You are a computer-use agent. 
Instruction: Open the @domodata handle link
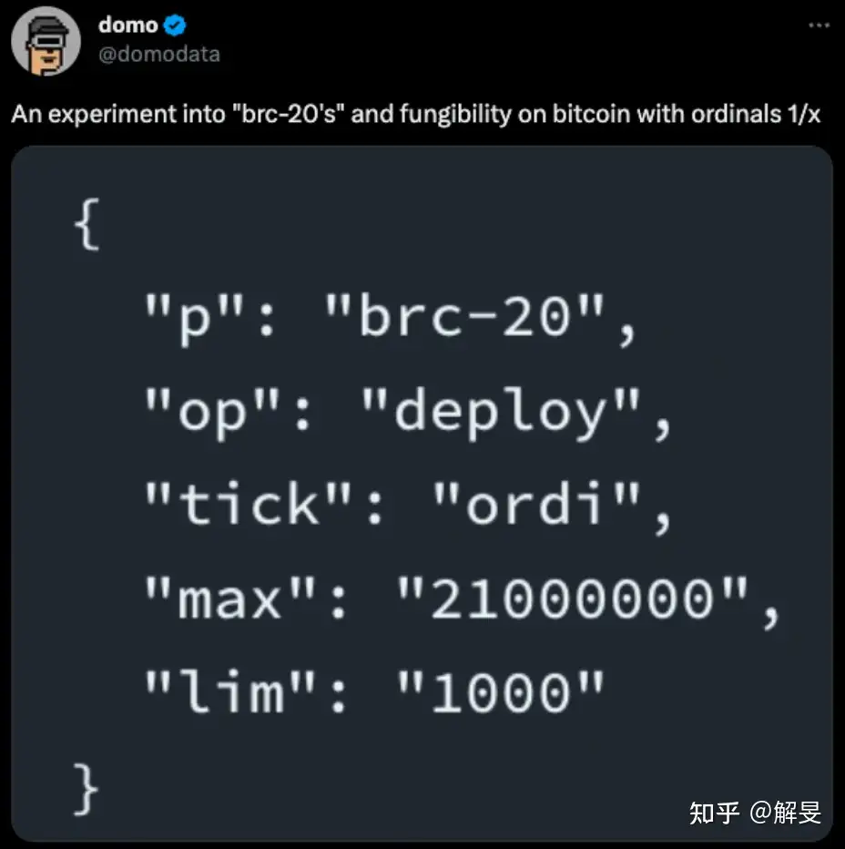point(159,54)
